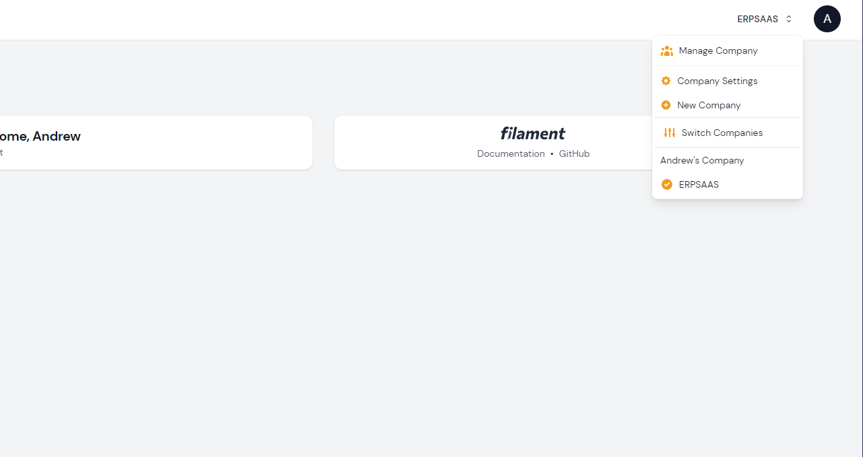Viewport: 863px width, 457px height.
Task: Activate the currently checked company entry
Action: (x=699, y=184)
